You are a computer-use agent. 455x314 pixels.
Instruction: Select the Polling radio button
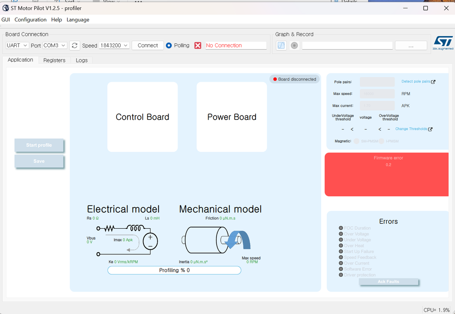pos(169,46)
